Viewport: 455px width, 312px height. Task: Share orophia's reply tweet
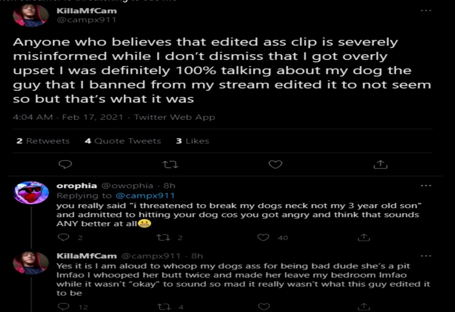(x=364, y=238)
